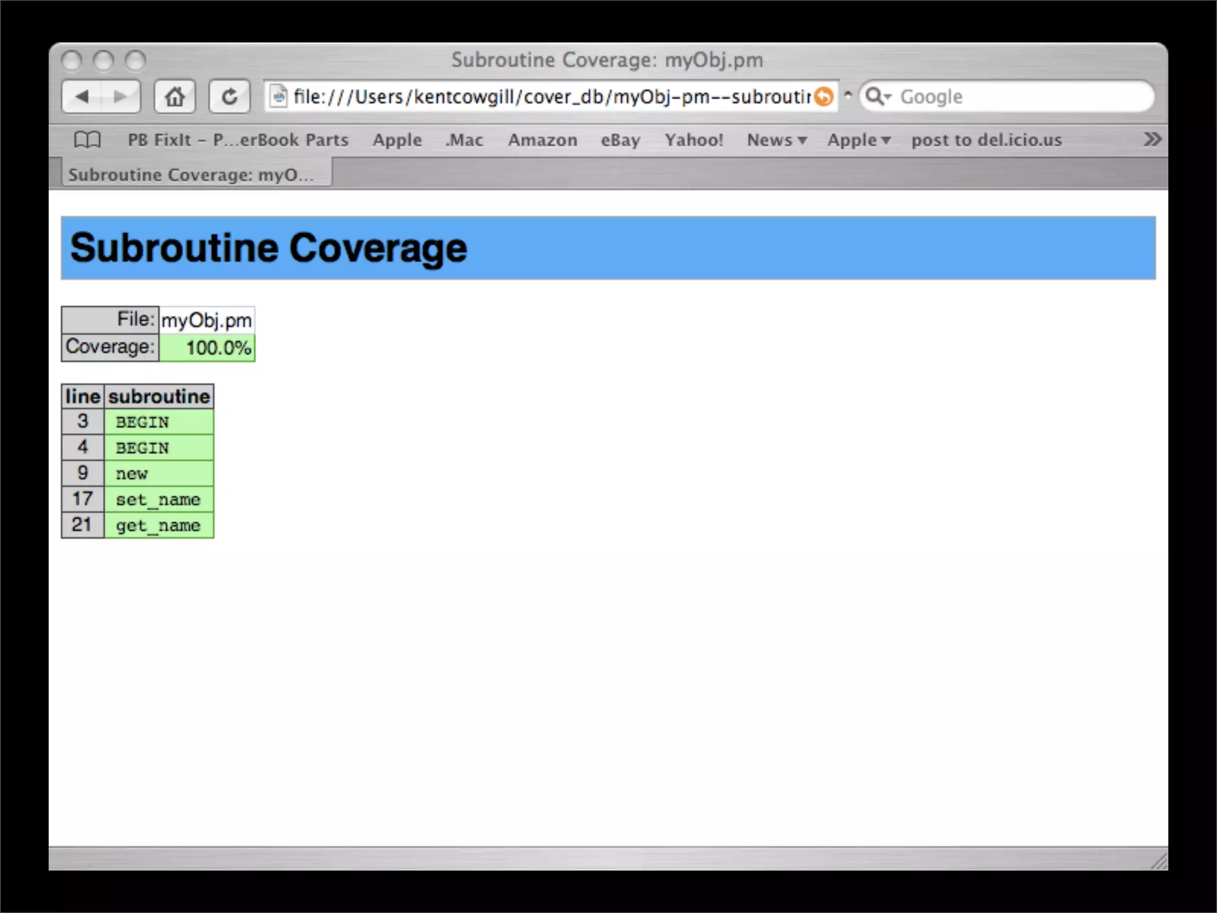Viewport: 1217px width, 913px height.
Task: Click the new subroutine entry
Action: (159, 474)
